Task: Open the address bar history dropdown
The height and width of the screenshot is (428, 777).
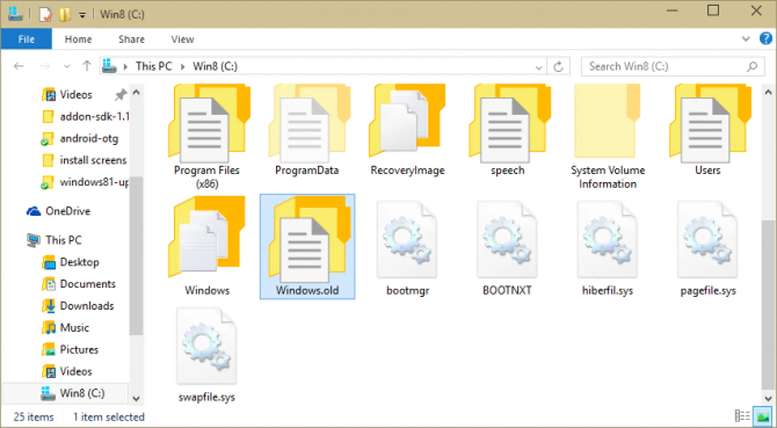Action: [538, 66]
